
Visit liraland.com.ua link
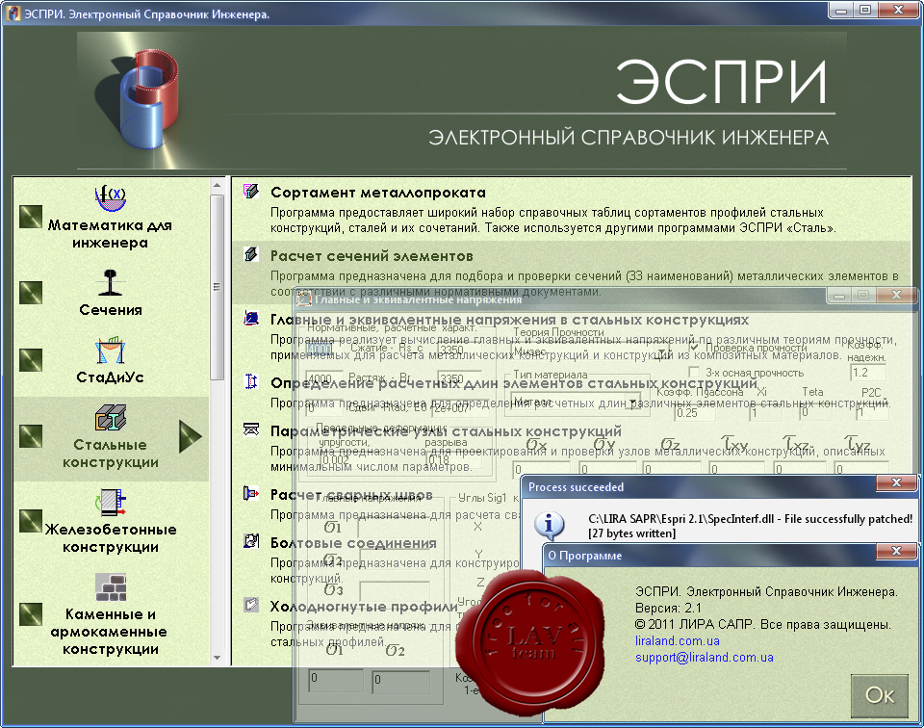[x=677, y=640]
